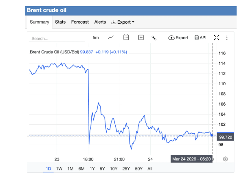The height and width of the screenshot is (174, 248).
Task: Open the calendar date range picker
Action: (x=126, y=37)
